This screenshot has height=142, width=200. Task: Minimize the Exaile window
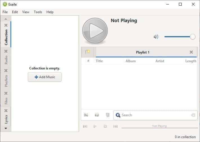168,4
